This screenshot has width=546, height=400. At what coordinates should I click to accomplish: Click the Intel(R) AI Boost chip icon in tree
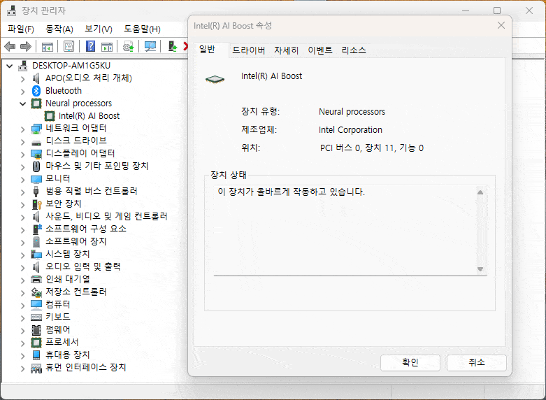(x=50, y=116)
